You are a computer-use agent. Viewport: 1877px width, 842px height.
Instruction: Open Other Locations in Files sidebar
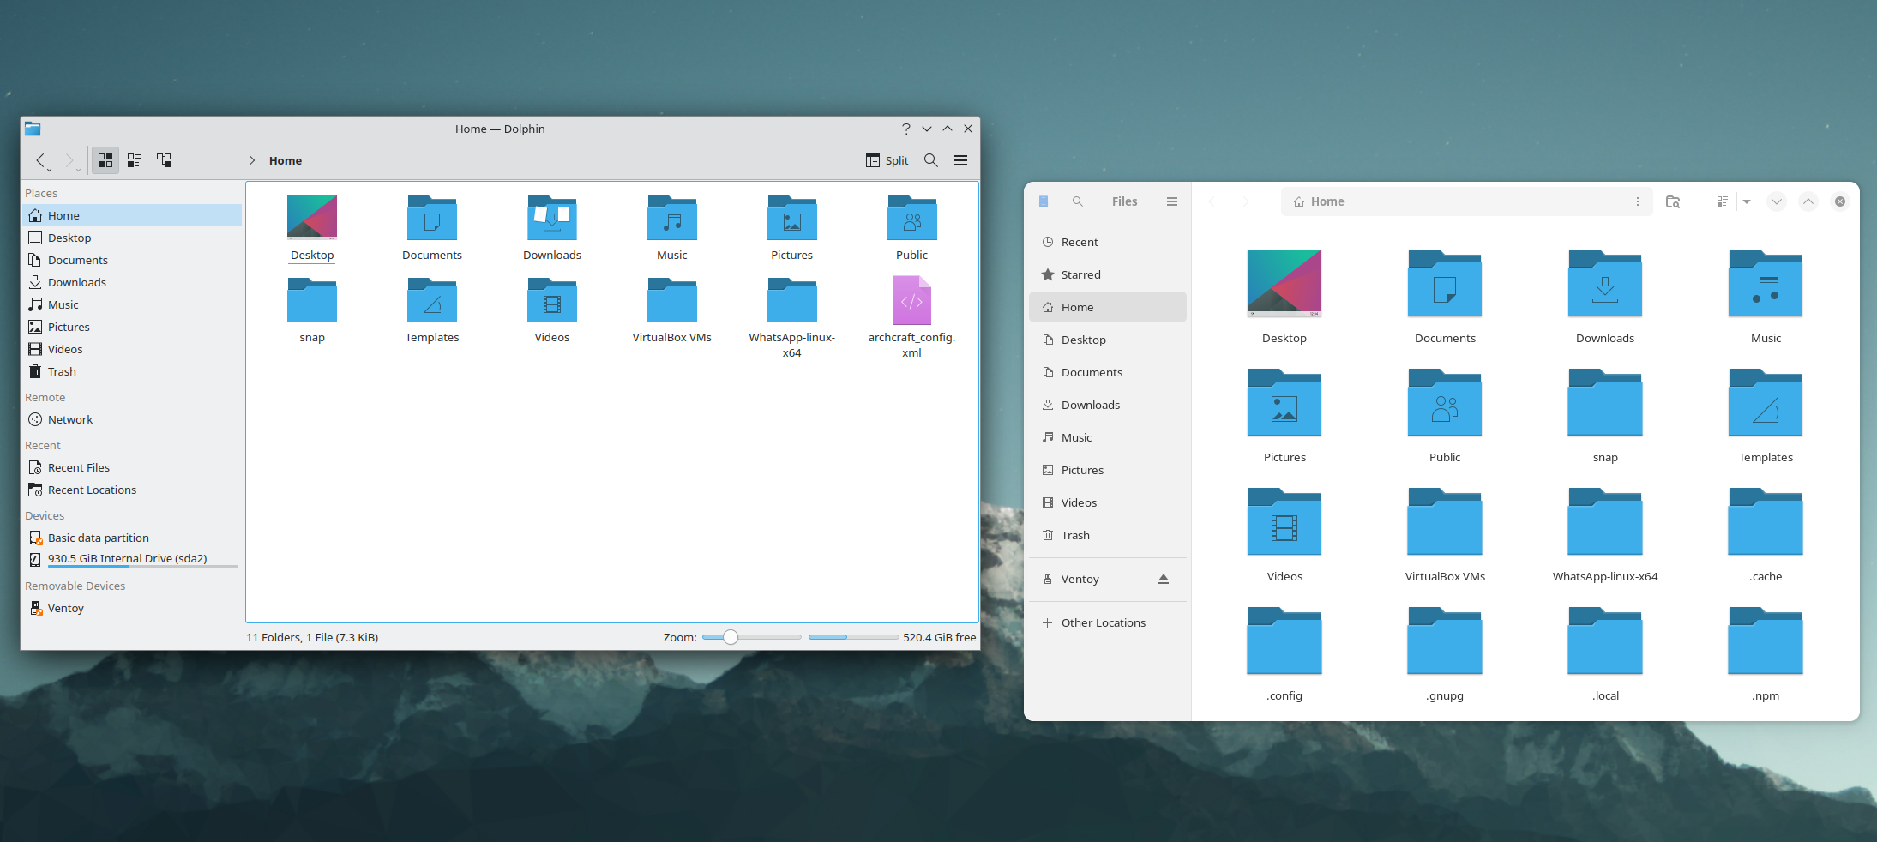click(1103, 622)
